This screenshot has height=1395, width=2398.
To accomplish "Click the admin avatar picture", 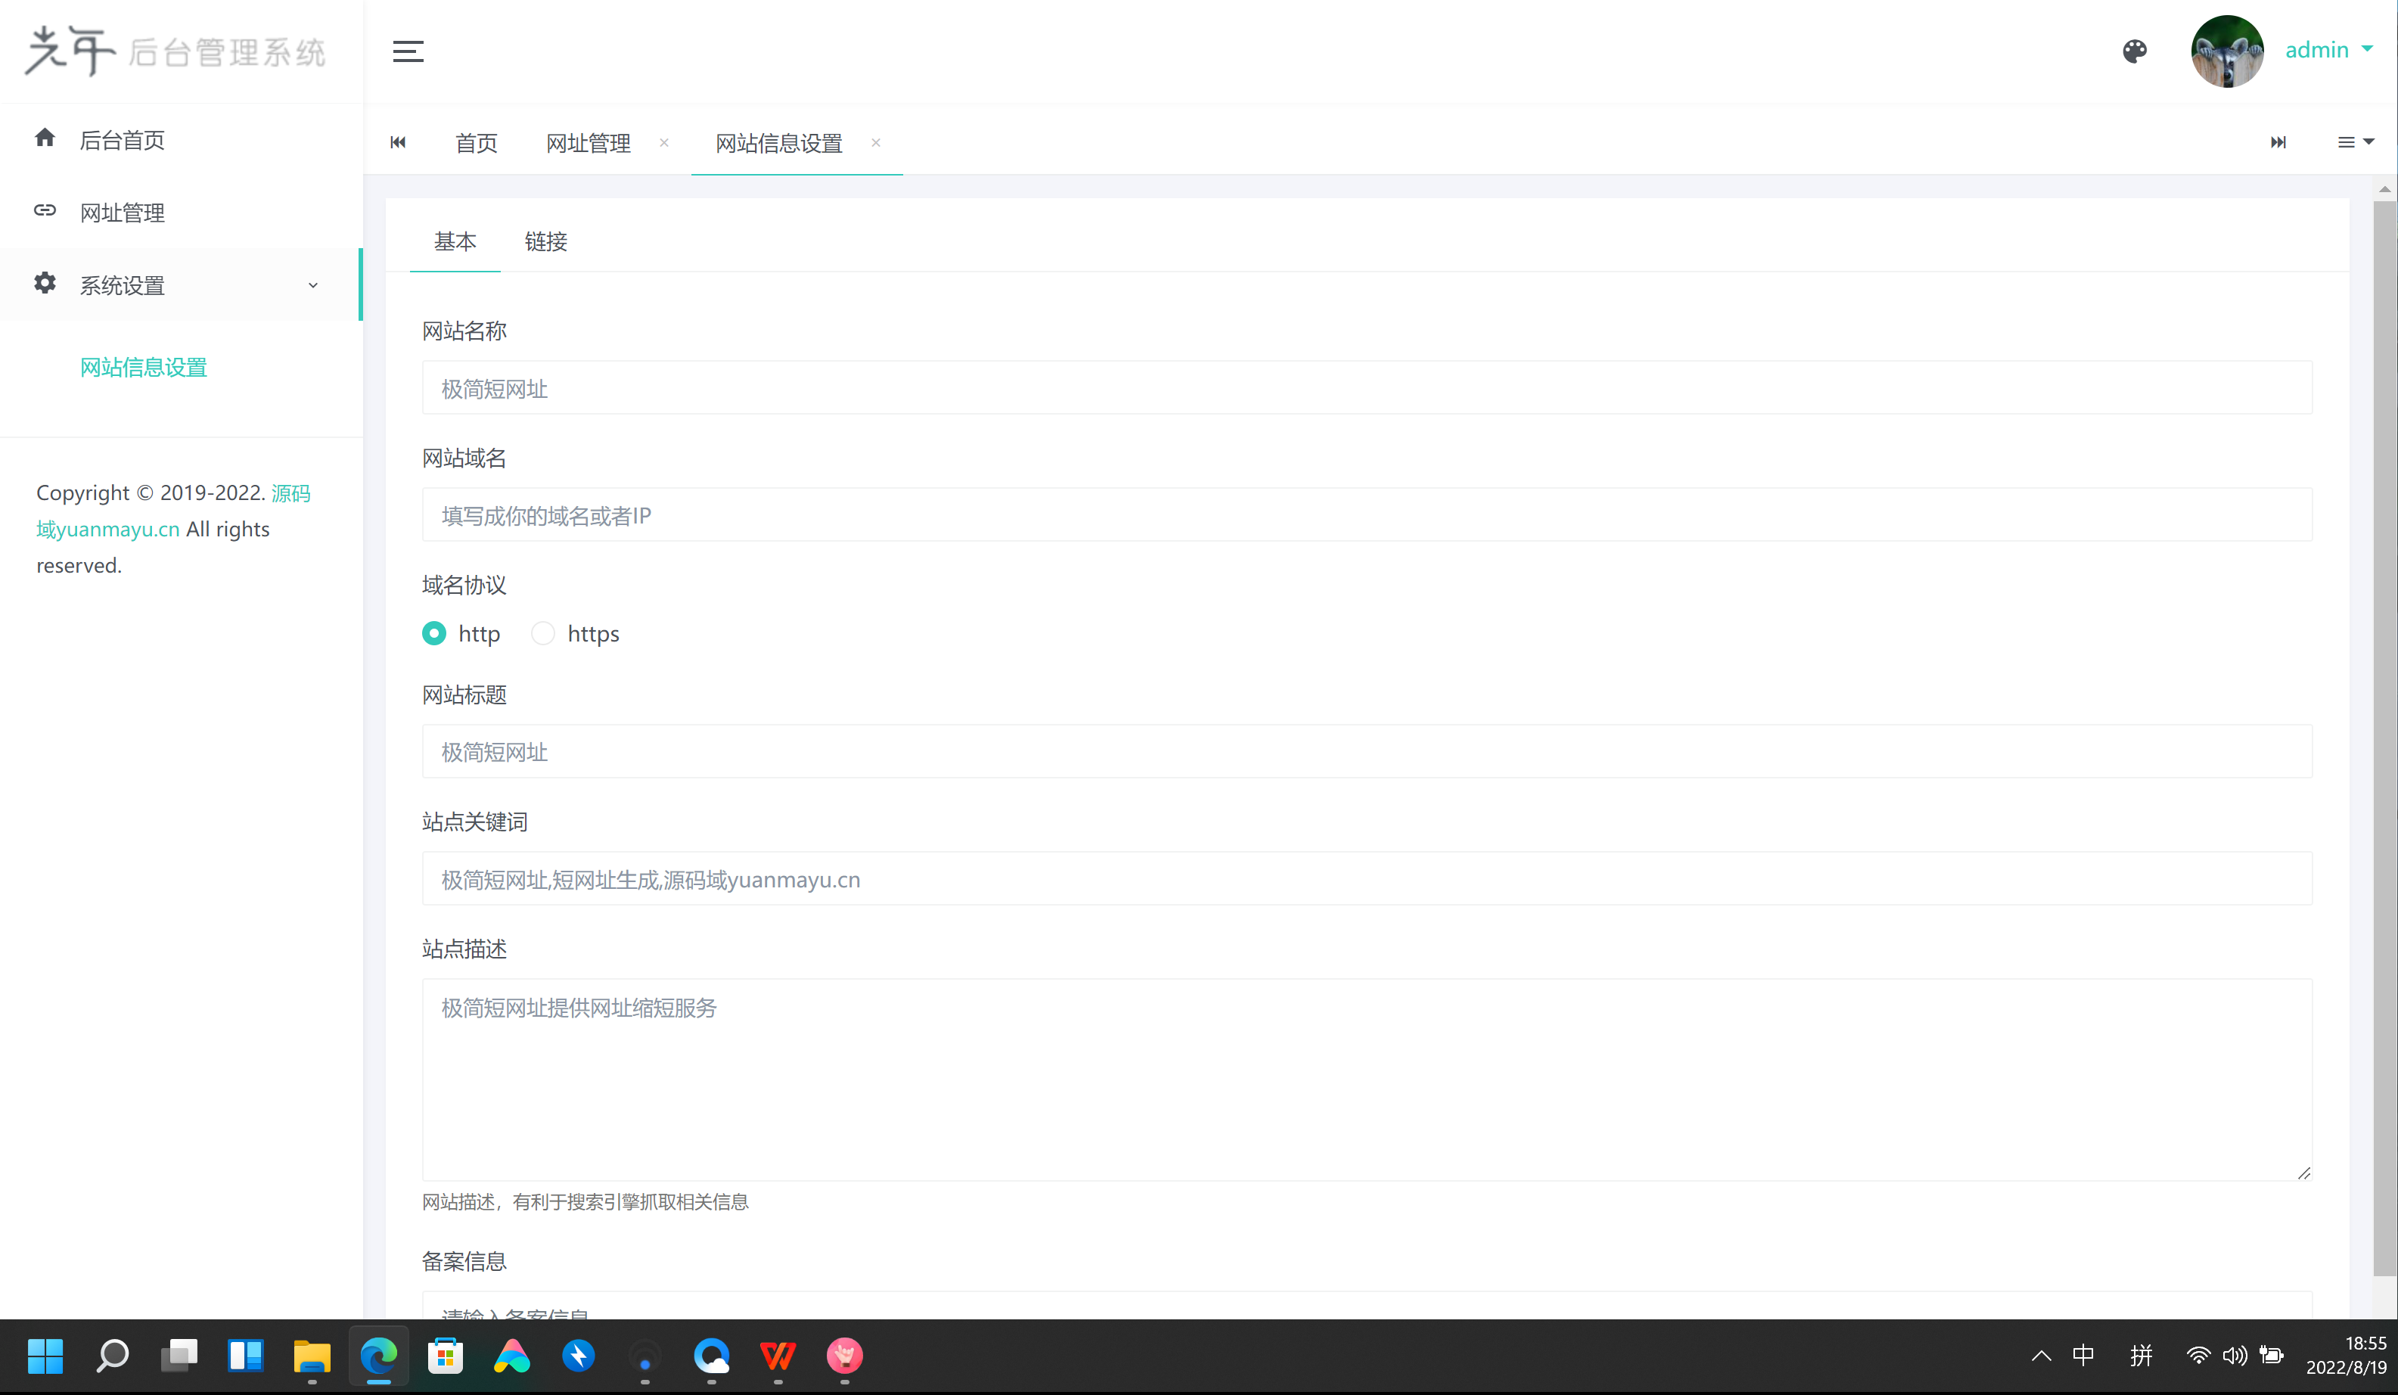I will [2227, 51].
